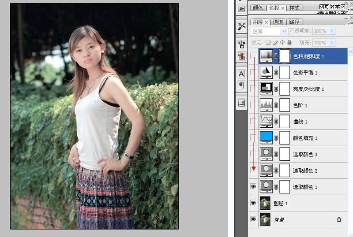Select the 曲线 1 curves icon

point(267,122)
